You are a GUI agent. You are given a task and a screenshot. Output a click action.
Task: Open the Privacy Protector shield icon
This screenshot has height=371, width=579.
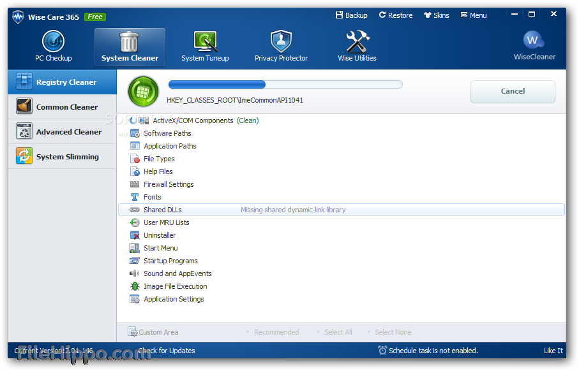281,41
